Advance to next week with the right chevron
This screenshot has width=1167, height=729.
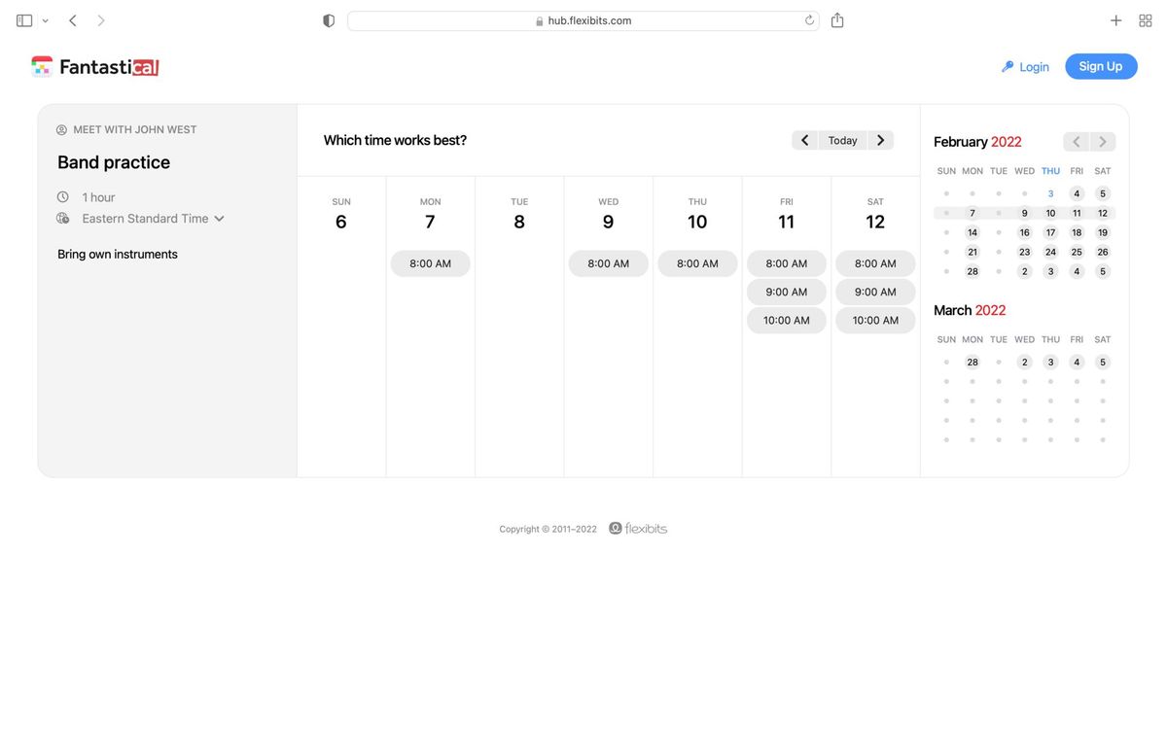[880, 140]
